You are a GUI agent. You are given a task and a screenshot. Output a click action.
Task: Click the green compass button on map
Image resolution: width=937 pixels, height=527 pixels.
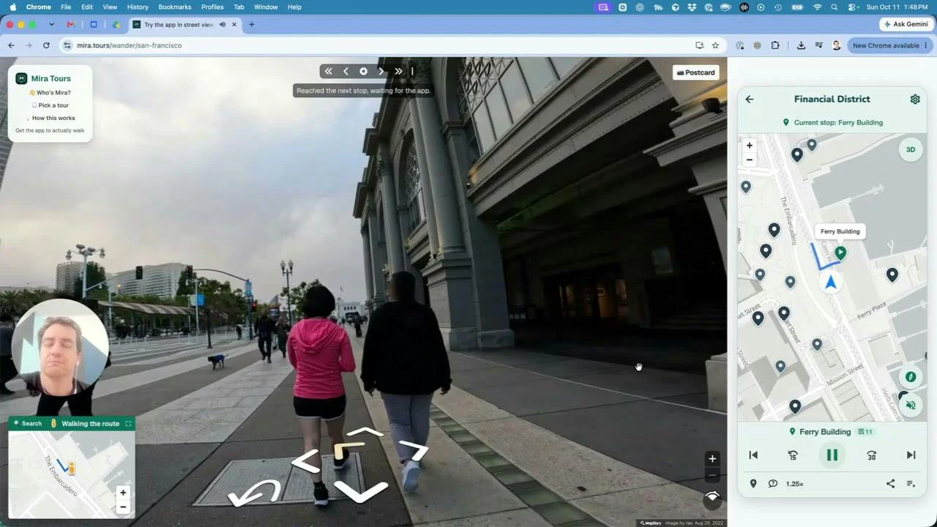911,377
